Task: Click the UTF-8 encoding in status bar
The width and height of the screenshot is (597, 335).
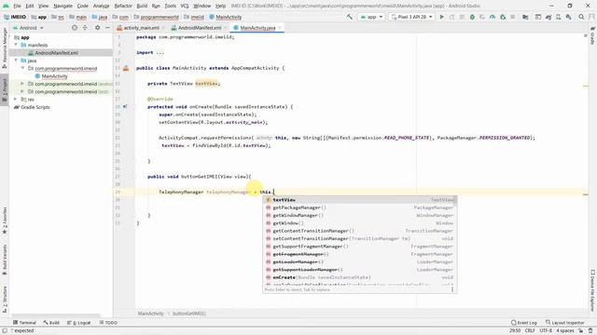Action: click(x=546, y=331)
